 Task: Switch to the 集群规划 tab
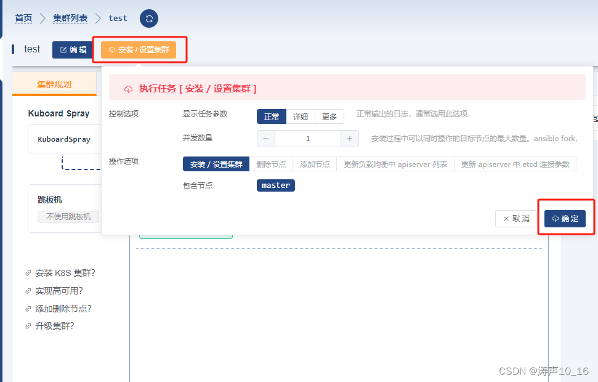[x=54, y=84]
